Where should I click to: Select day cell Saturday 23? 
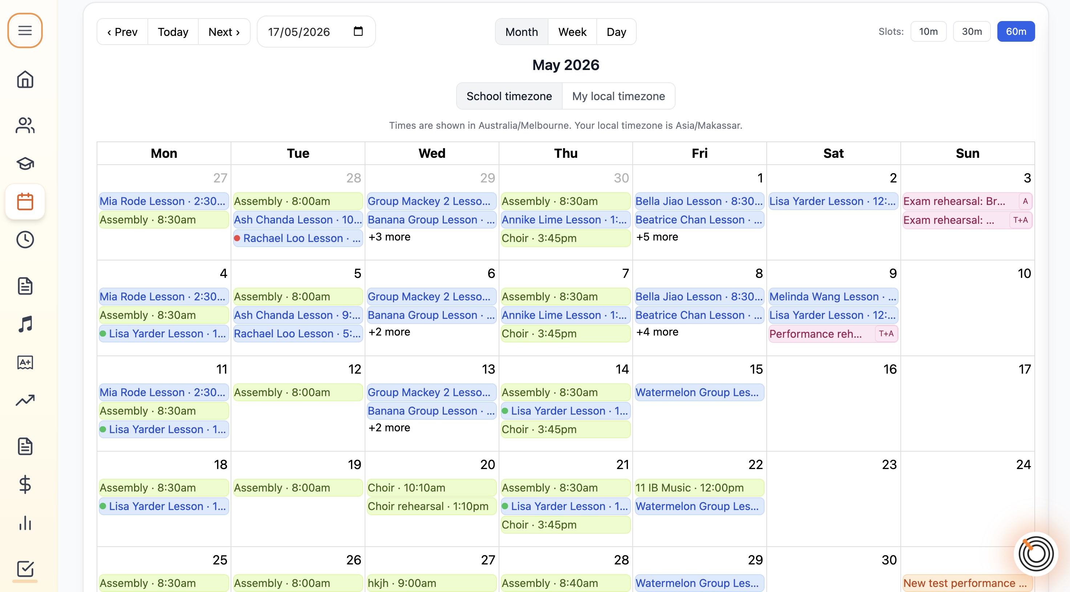(833, 499)
